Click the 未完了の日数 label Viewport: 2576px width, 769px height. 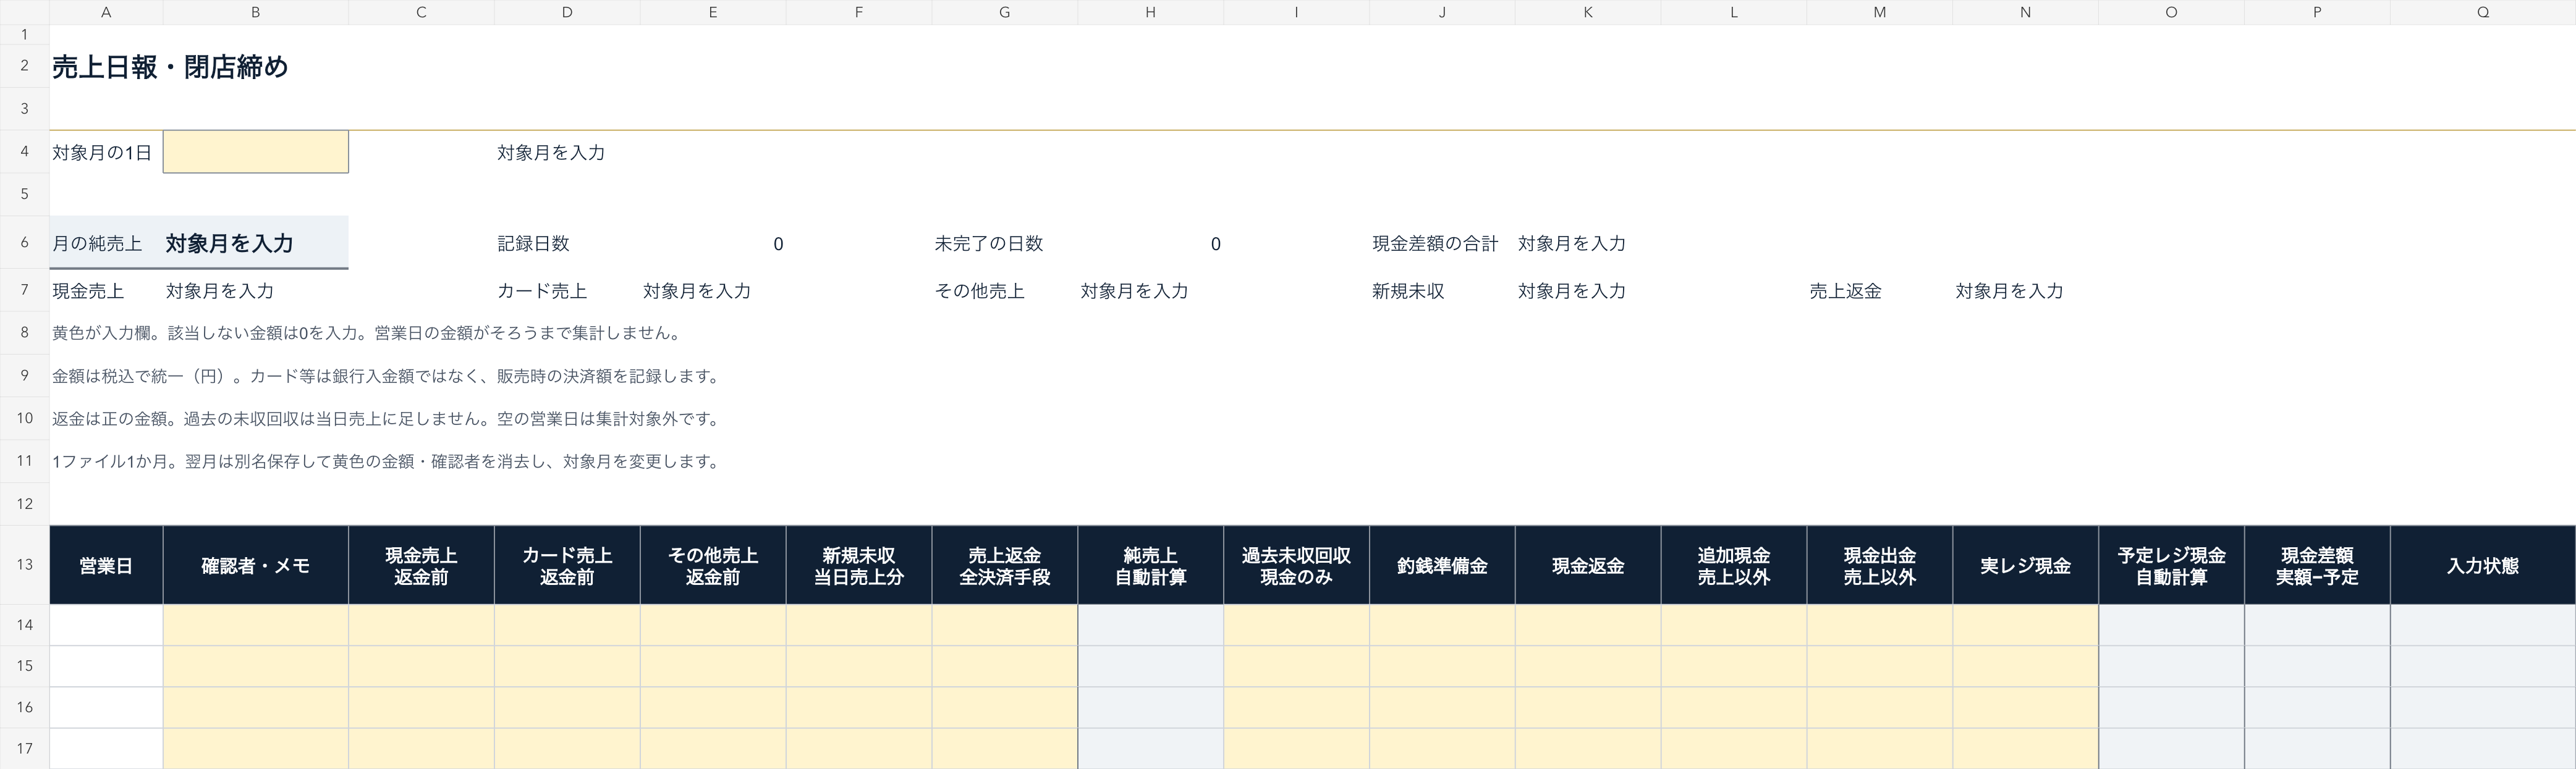988,243
